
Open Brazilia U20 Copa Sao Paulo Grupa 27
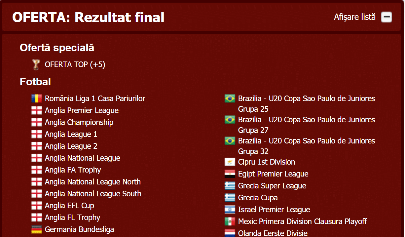(x=307, y=125)
